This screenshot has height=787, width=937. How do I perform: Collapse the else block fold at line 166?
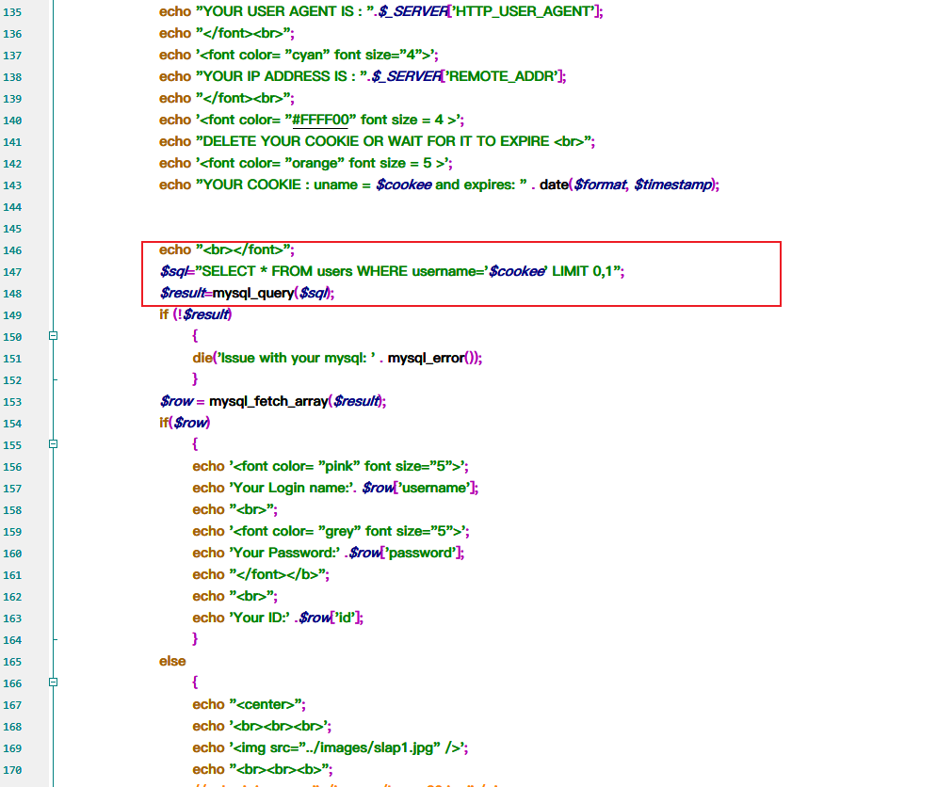point(53,683)
